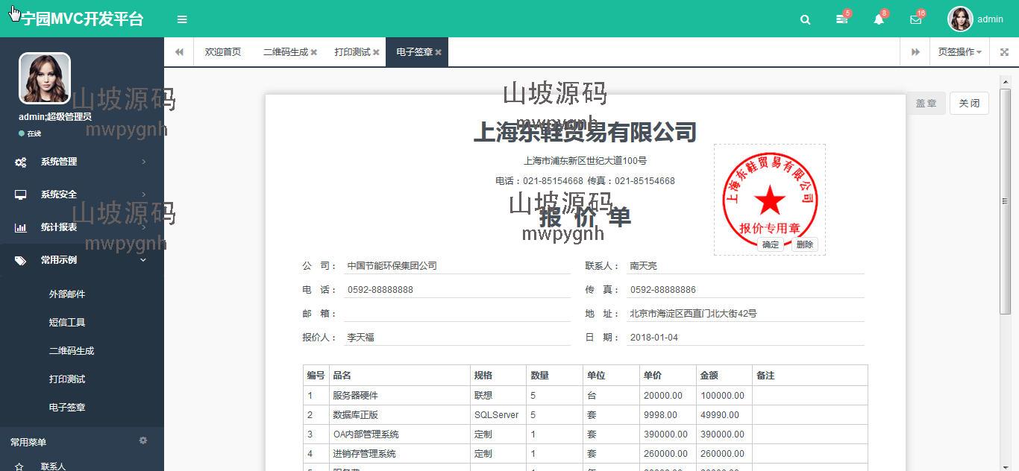The image size is (1019, 471).
Task: Click the admin avatar in the header
Action: (x=960, y=19)
